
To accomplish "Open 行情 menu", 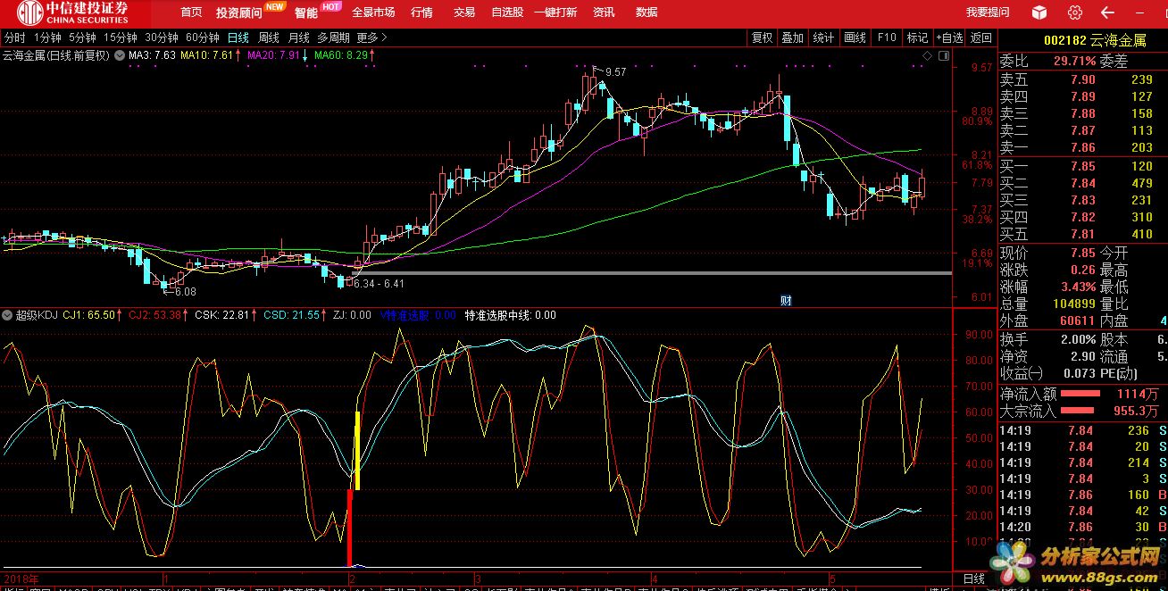I will pyautogui.click(x=421, y=12).
